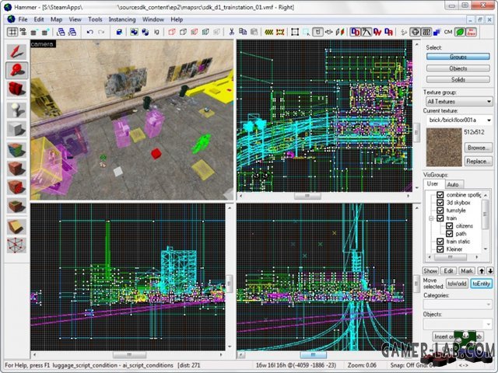Activate the Clipping tool
The image size is (498, 373).
click(16, 226)
